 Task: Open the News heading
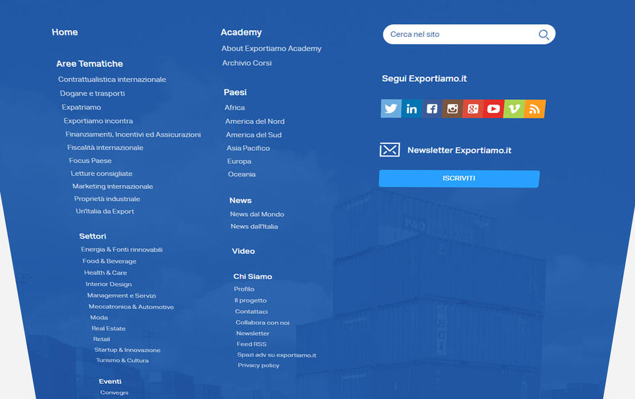(241, 201)
